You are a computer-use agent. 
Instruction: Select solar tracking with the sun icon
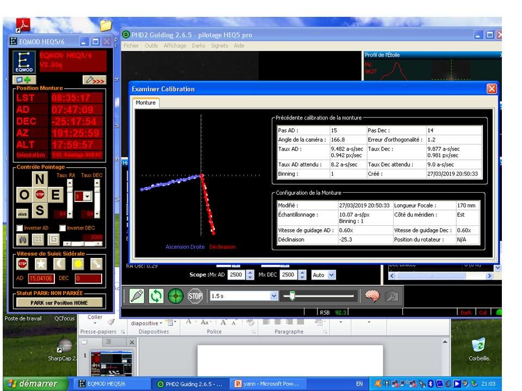78,264
